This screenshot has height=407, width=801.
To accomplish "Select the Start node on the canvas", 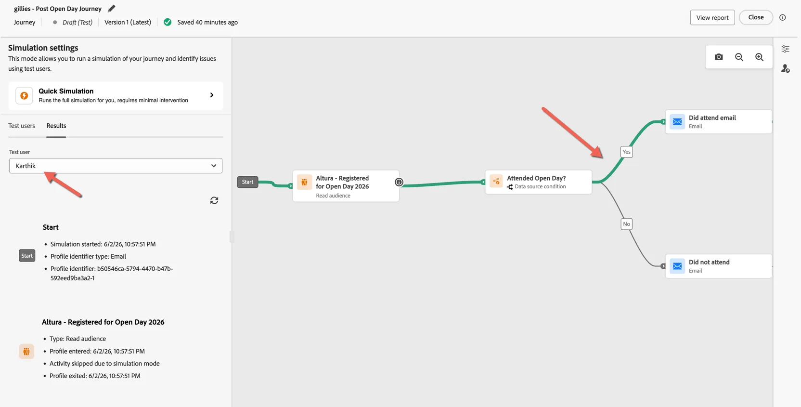I will (x=247, y=182).
